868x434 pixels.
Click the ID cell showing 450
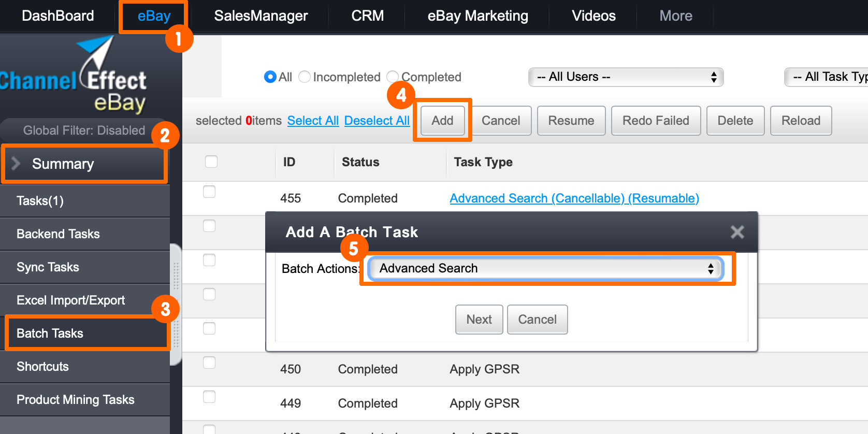[291, 369]
